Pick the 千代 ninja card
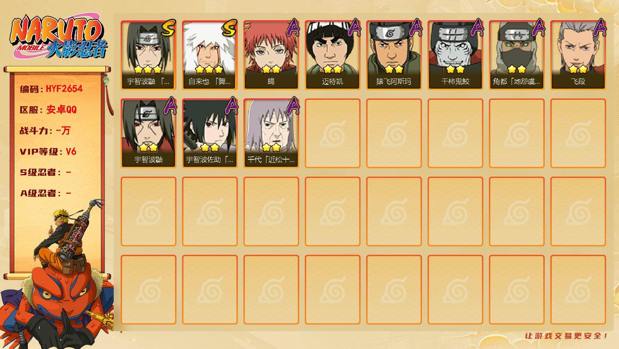This screenshot has height=349, width=619. (271, 133)
